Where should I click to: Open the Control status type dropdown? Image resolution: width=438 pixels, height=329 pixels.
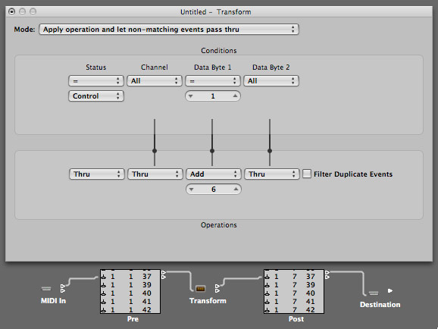(95, 96)
